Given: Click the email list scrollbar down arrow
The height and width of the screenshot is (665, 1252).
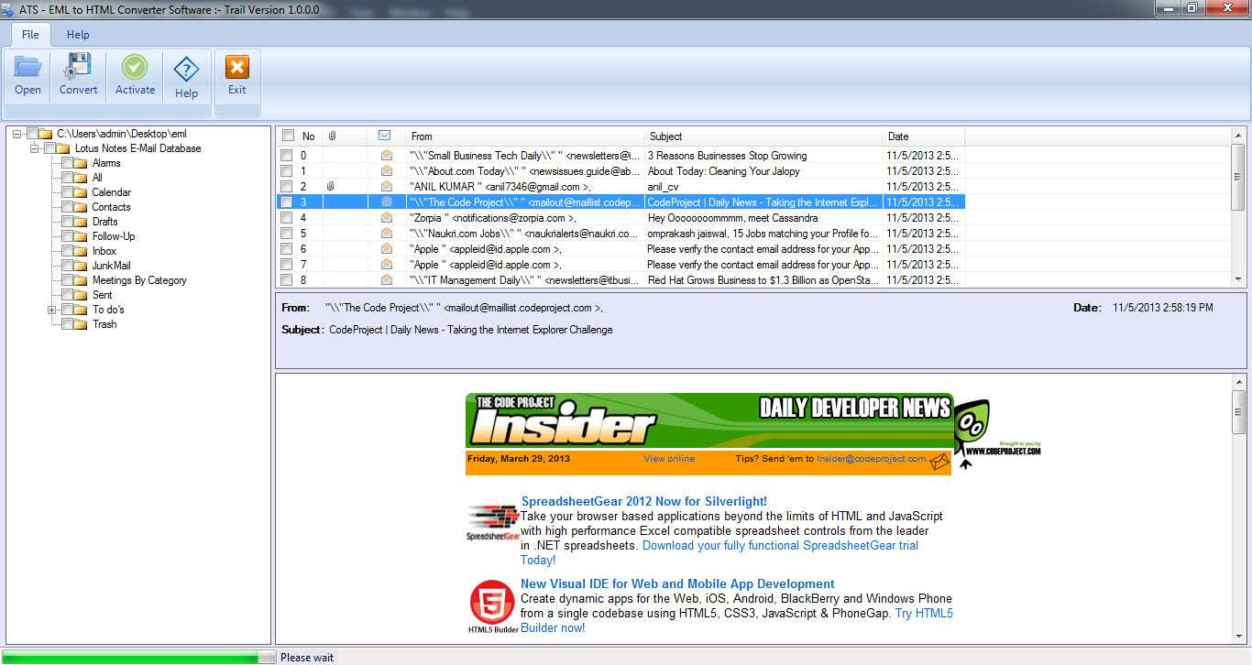Looking at the screenshot, I should point(1238,279).
